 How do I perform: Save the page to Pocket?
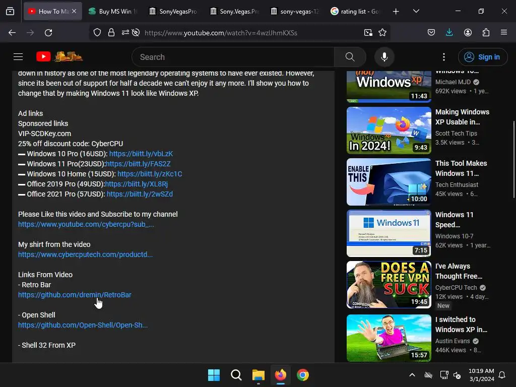tap(431, 33)
